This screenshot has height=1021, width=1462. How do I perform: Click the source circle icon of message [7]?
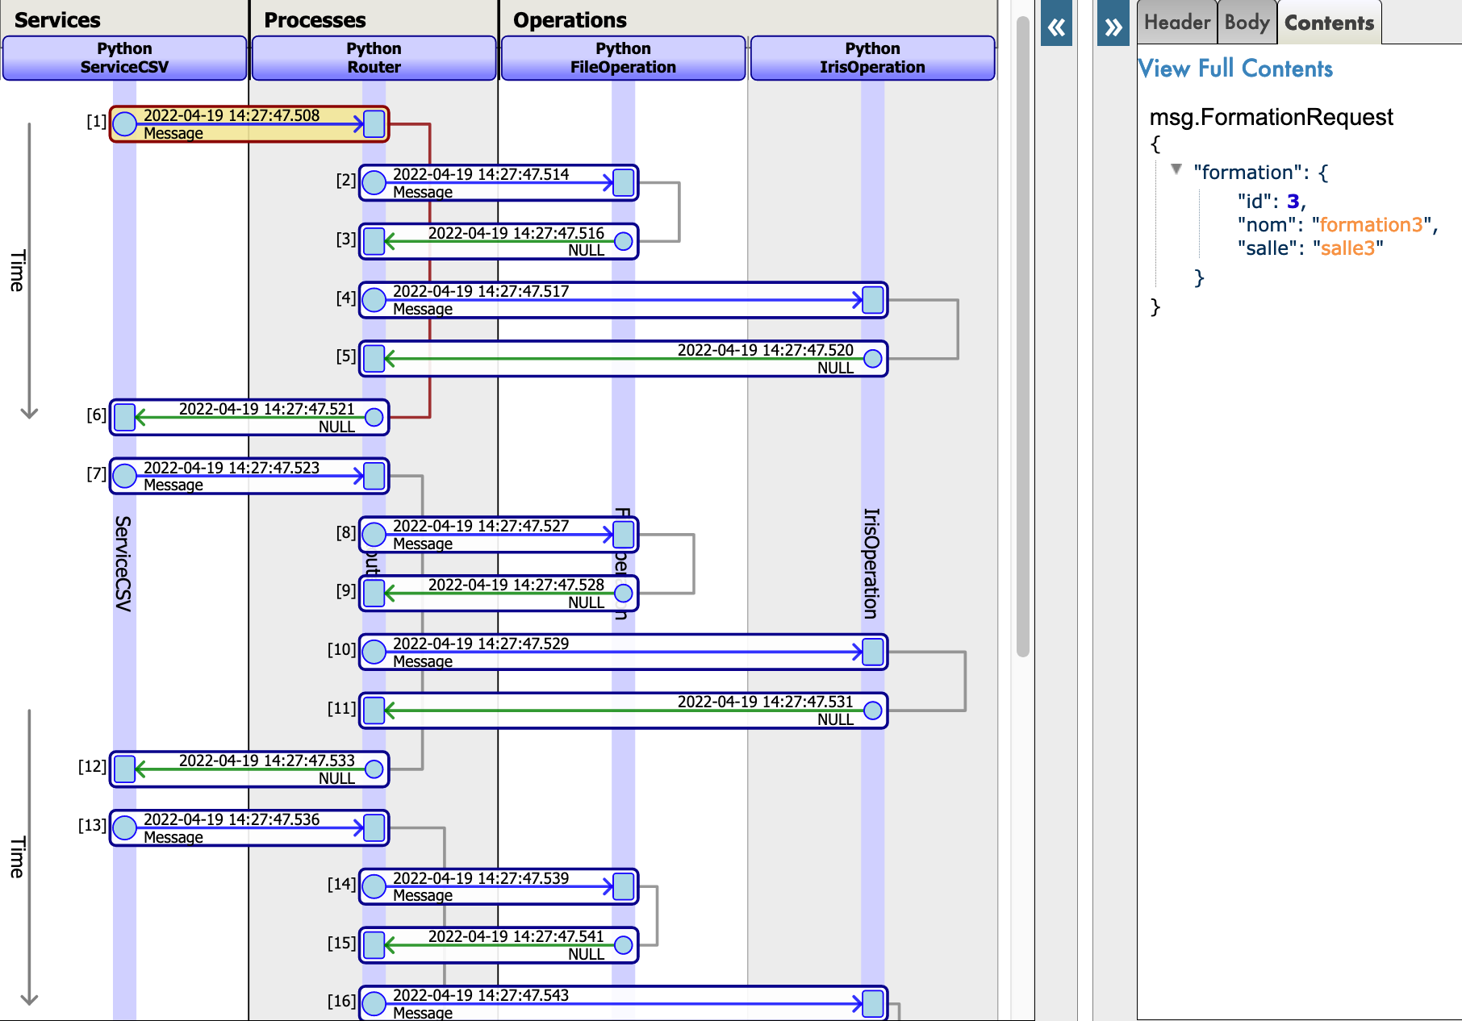(124, 476)
